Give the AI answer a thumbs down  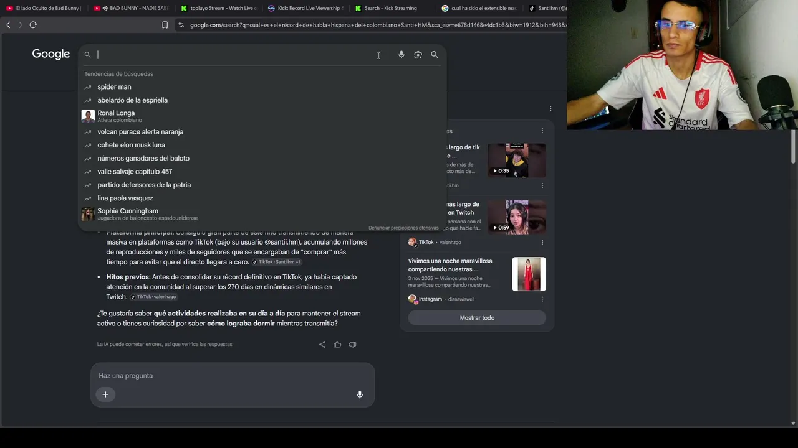352,345
